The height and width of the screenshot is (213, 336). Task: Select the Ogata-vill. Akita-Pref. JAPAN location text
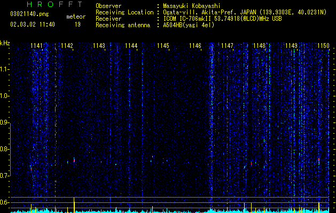245,12
